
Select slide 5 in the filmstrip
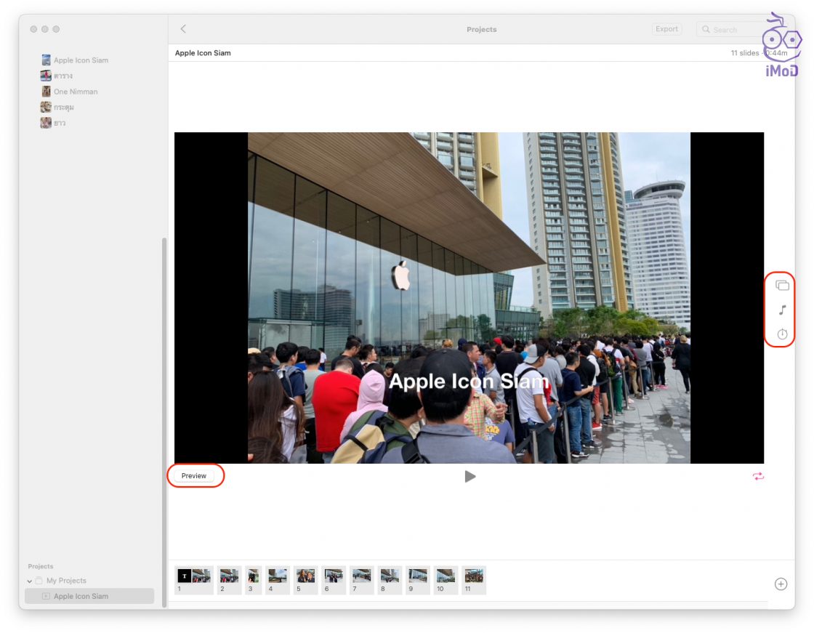(x=305, y=576)
